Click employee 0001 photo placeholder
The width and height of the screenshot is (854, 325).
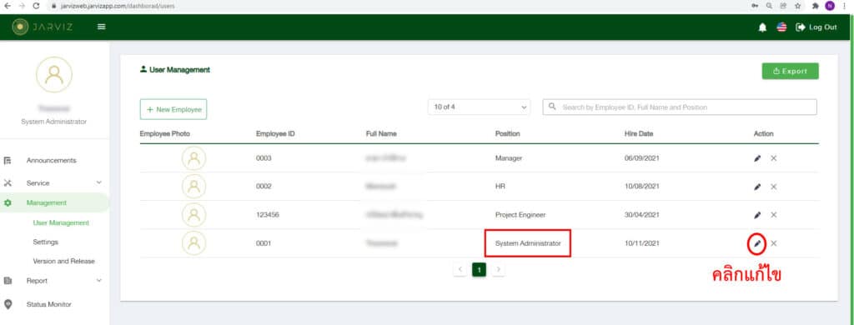click(193, 243)
